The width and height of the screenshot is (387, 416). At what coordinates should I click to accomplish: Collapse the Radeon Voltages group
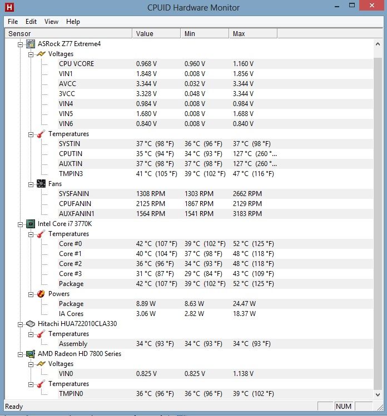point(31,365)
